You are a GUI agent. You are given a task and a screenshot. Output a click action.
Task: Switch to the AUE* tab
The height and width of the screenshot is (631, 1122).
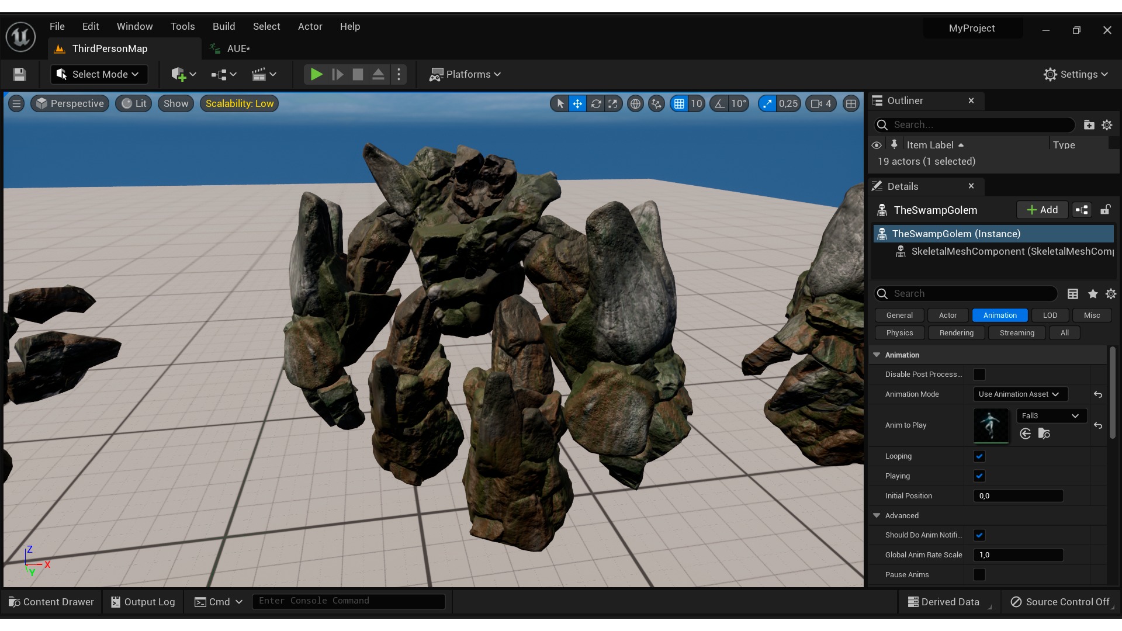pos(238,48)
